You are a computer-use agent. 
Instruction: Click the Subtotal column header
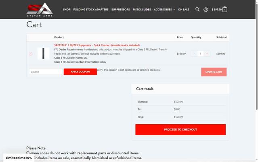coord(221,37)
